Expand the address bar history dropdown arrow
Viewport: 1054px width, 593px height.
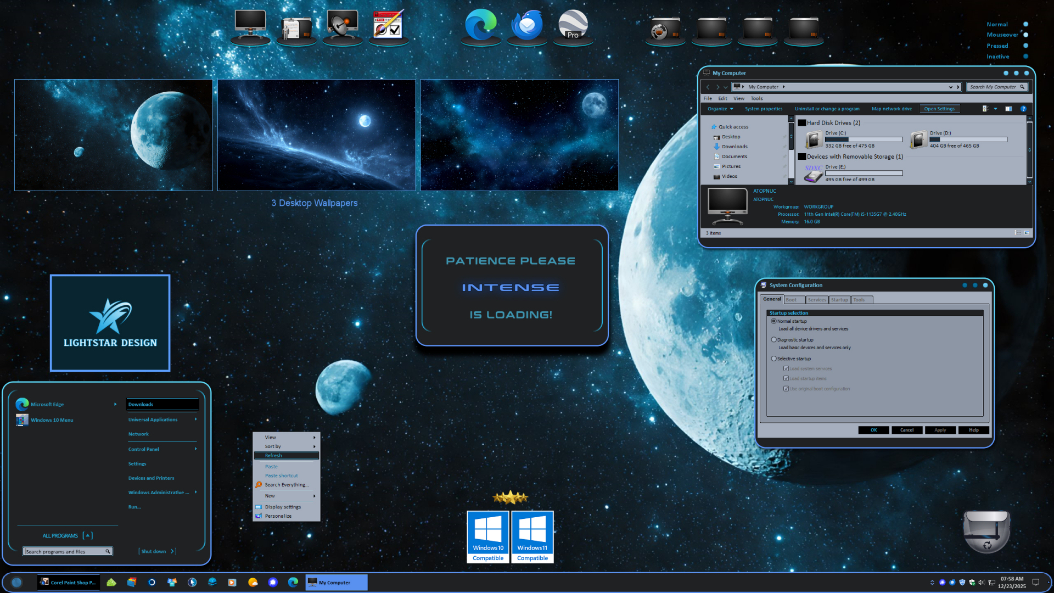coord(950,87)
